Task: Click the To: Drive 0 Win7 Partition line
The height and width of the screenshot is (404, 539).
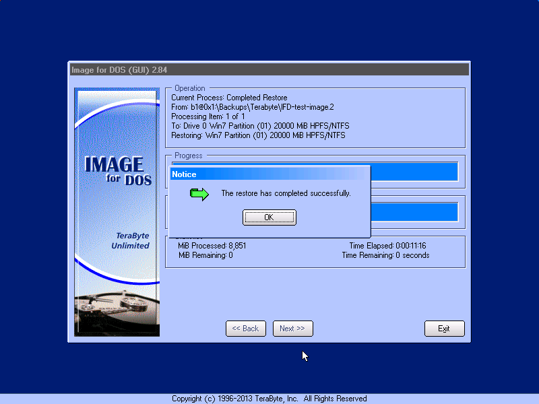Action: pos(260,126)
